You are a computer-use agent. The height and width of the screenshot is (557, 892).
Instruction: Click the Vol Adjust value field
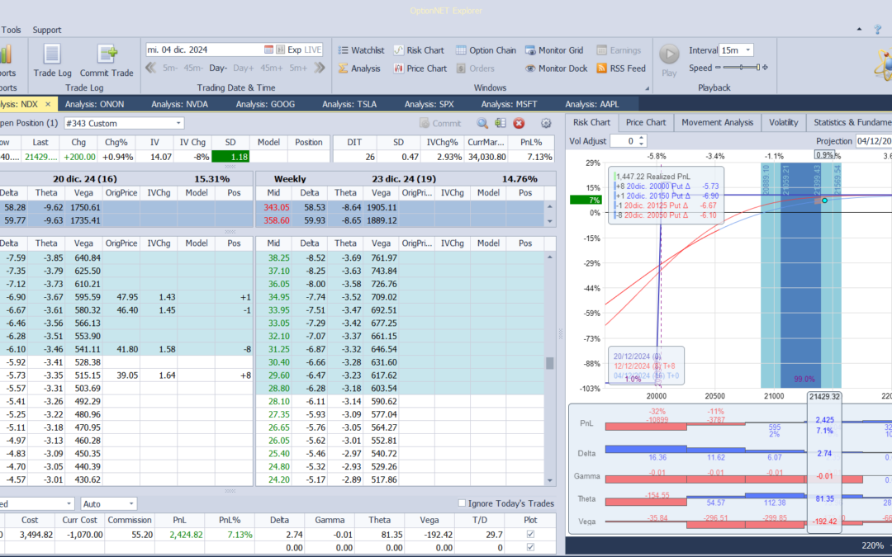624,141
